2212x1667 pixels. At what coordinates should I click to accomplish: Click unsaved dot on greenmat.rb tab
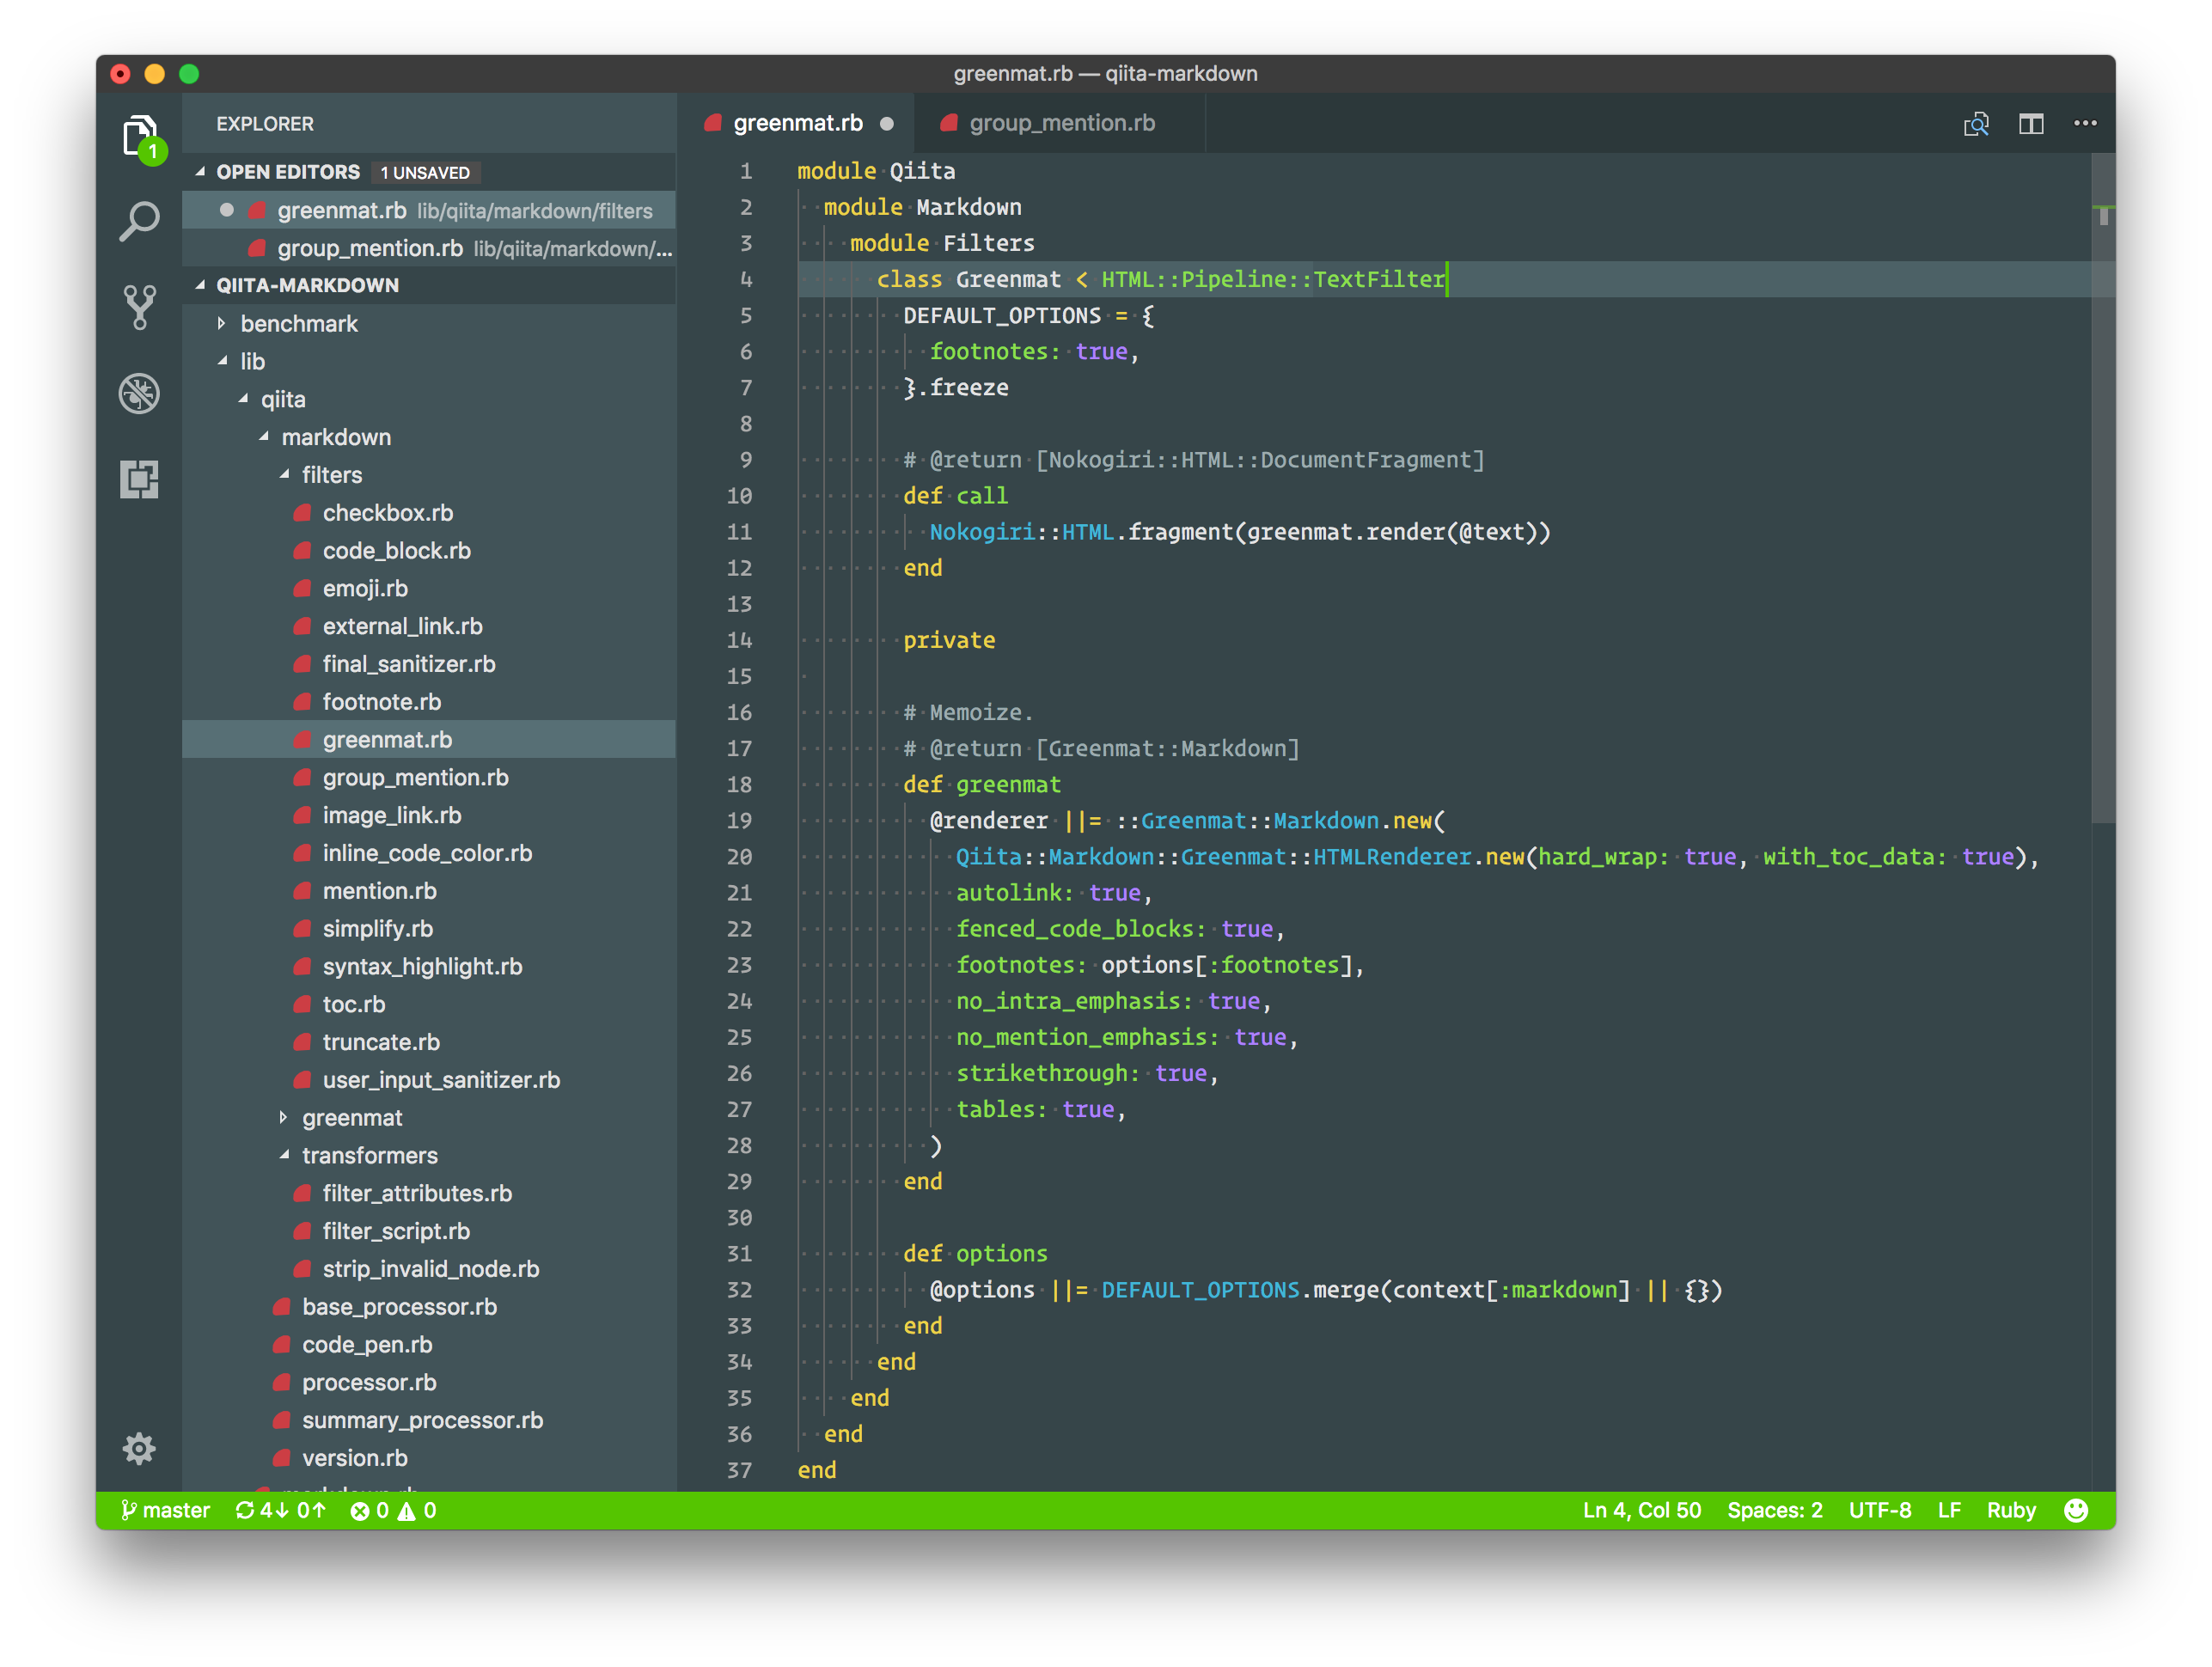[887, 124]
